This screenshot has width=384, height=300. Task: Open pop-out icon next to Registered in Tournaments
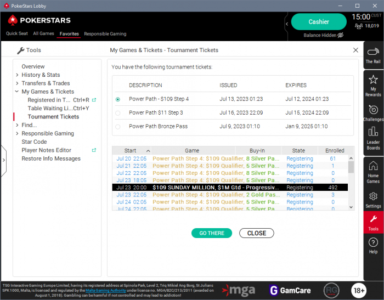pos(94,100)
